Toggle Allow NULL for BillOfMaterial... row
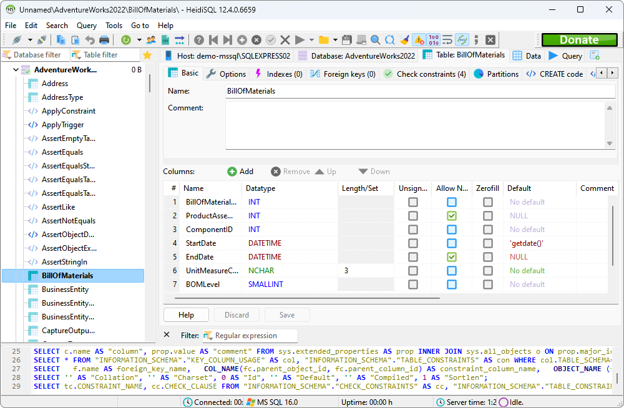This screenshot has height=408, width=624. 452,202
